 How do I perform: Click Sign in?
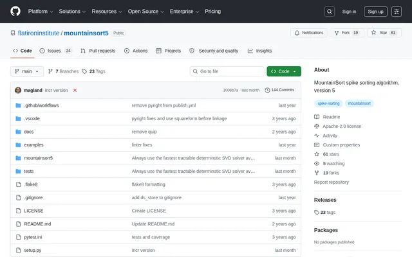[x=349, y=12]
